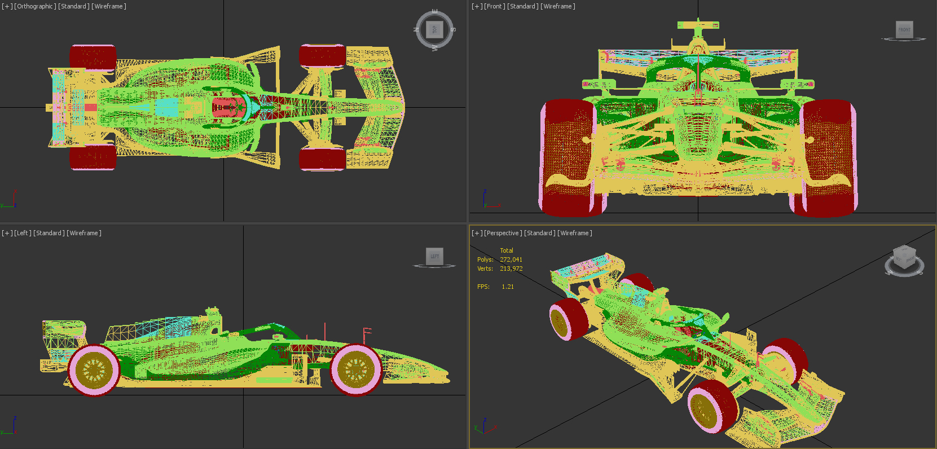
Task: Open the [Perspective] view label menu
Action: coord(503,233)
